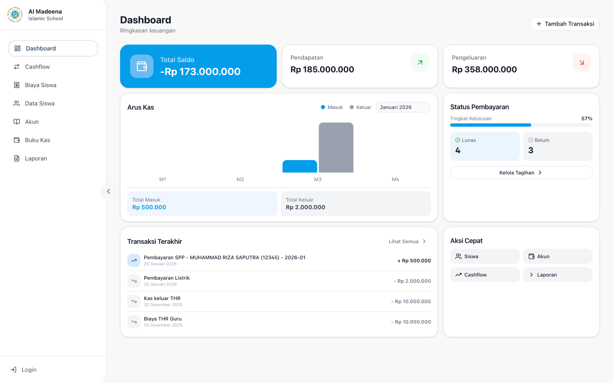613x383 pixels.
Task: Click the Tambah Transaksi button
Action: (x=565, y=23)
